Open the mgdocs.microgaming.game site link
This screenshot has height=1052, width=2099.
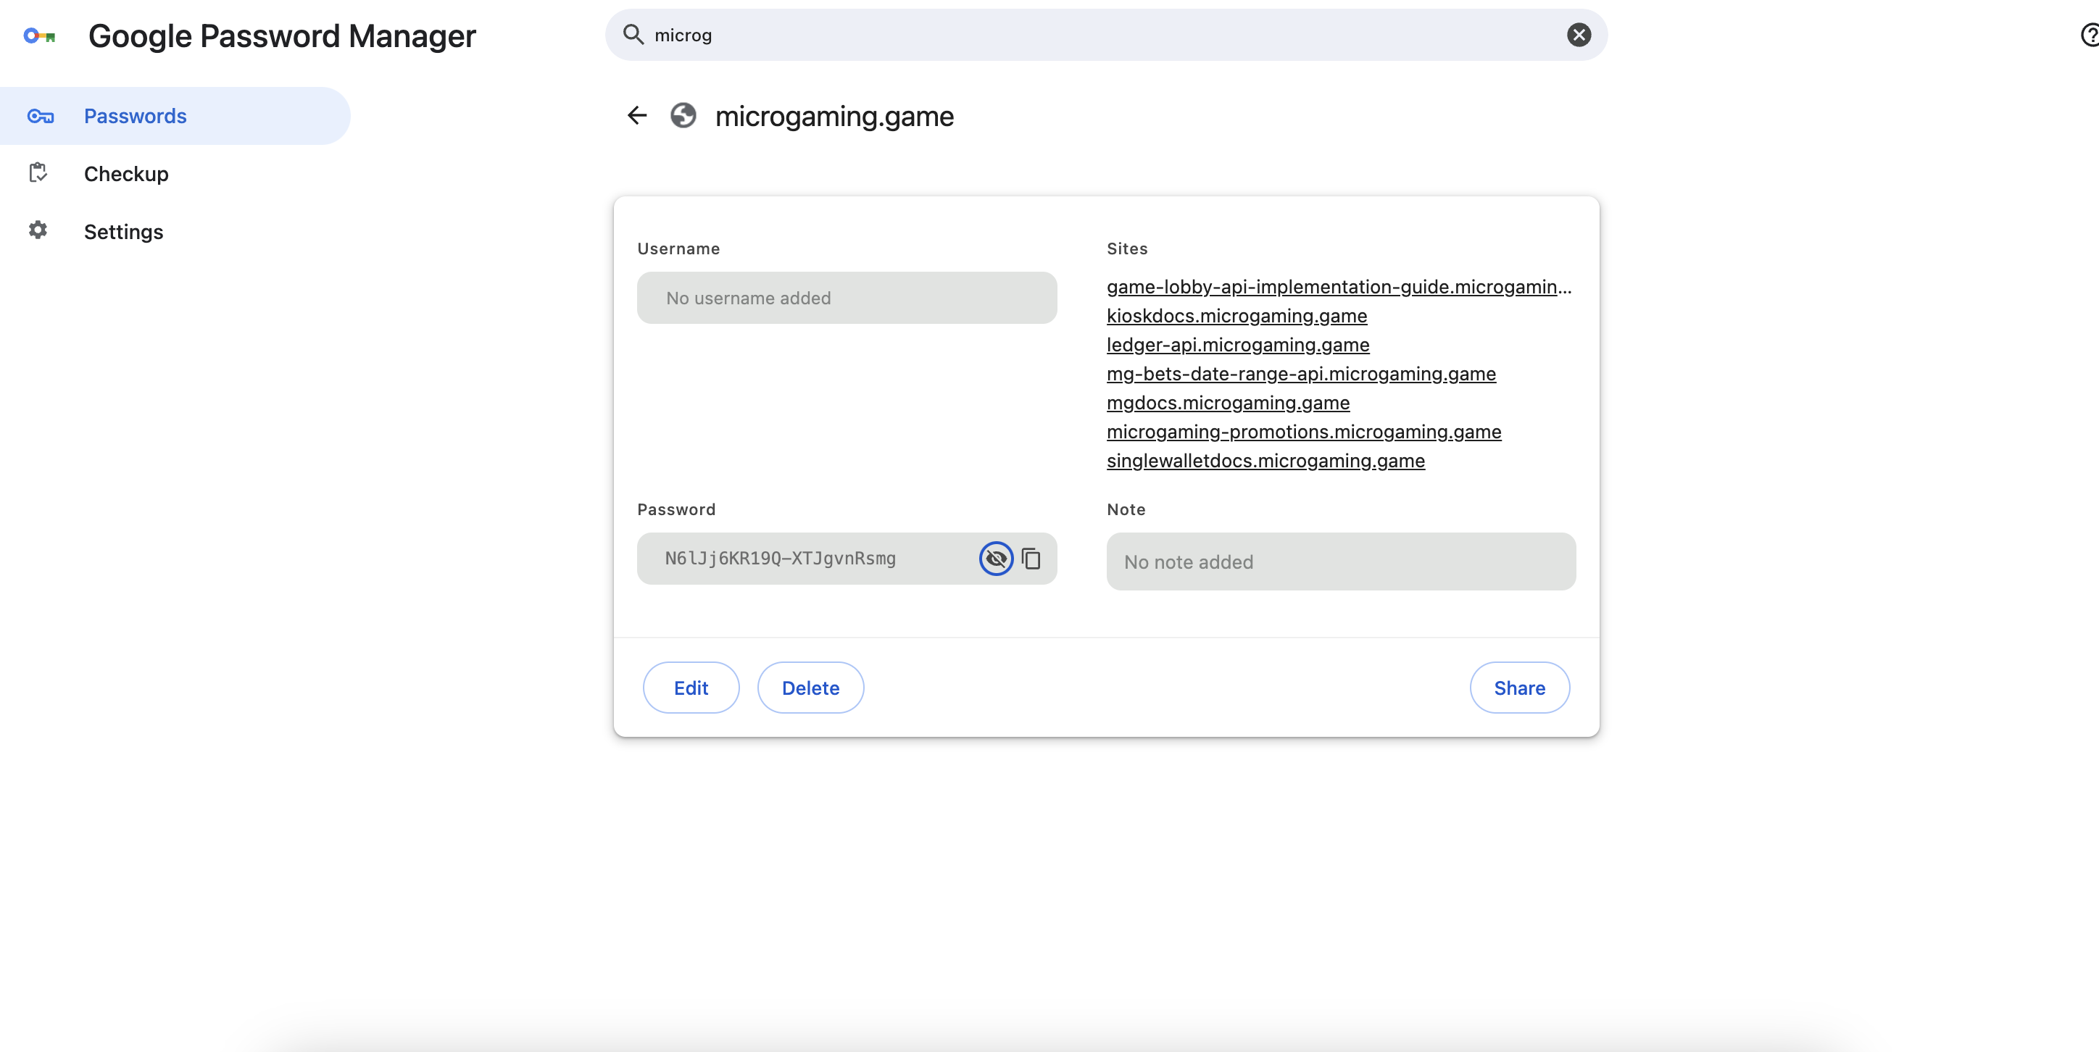1227,403
